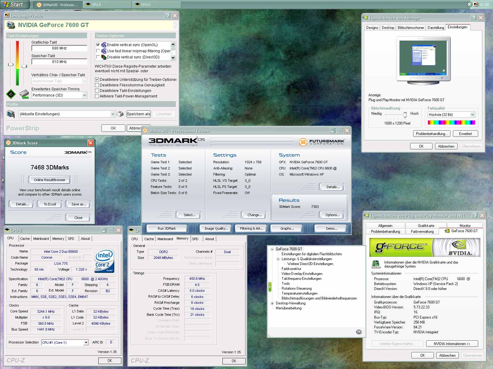
Task: Close the 3DMark Score window
Action: click(91, 143)
